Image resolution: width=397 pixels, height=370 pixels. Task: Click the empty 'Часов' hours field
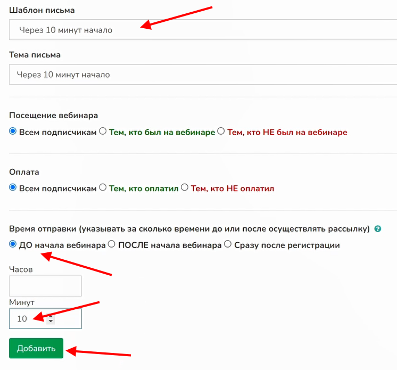(45, 286)
